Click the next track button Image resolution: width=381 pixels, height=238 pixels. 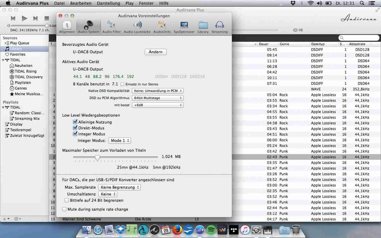pyautogui.click(x=35, y=18)
